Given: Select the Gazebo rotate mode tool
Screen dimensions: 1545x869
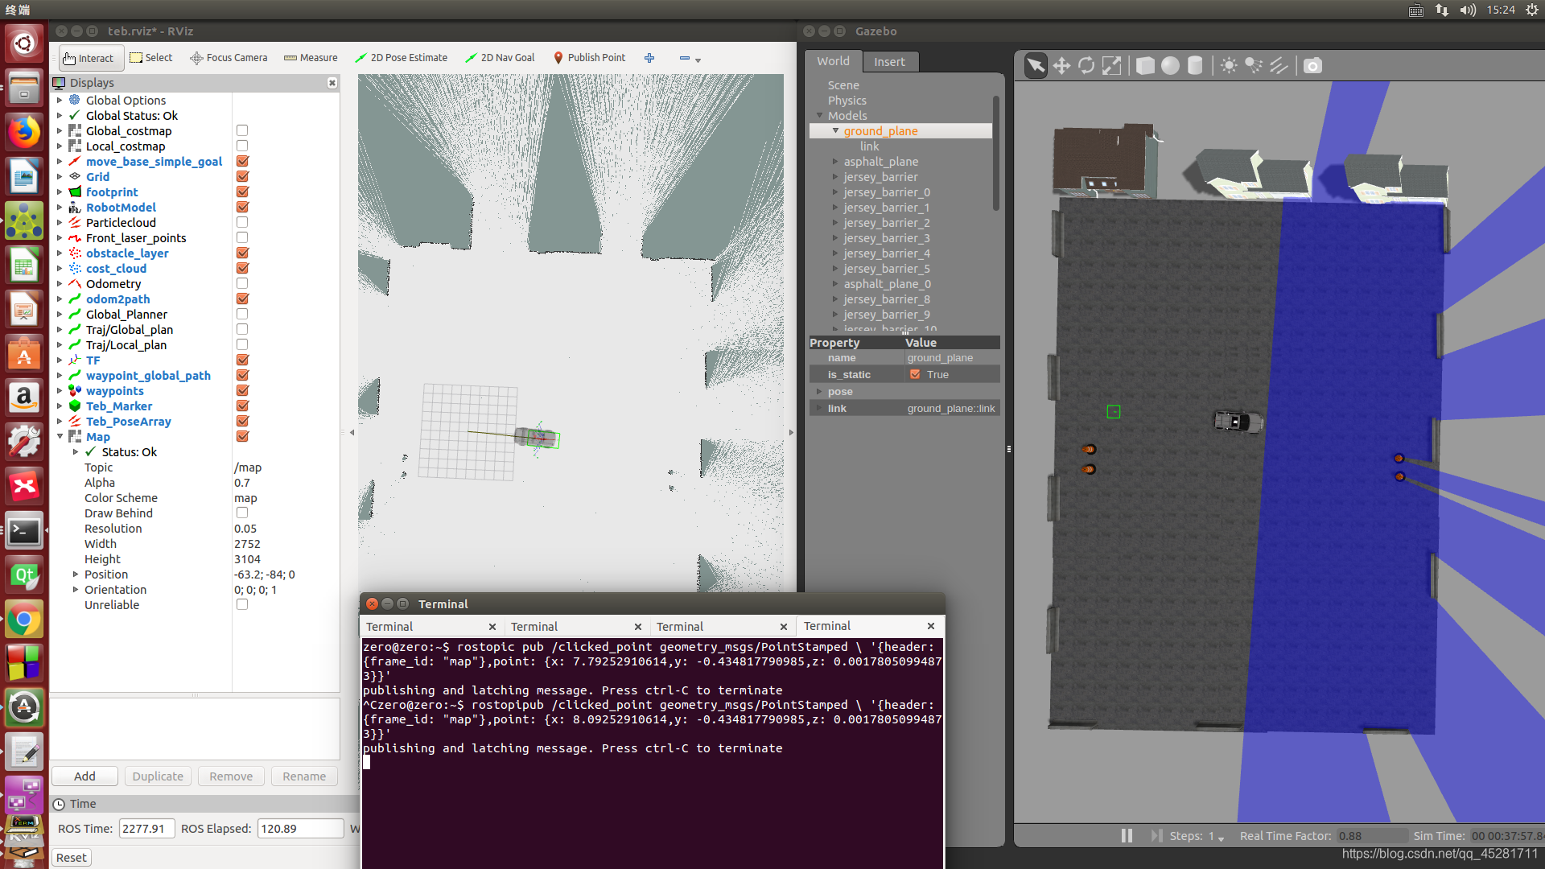Looking at the screenshot, I should [x=1086, y=66].
